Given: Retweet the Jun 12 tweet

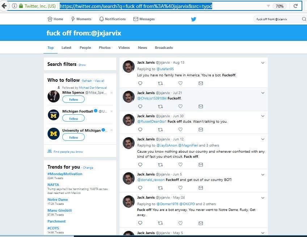Looking at the screenshot, I should pyautogui.click(x=160, y=165).
